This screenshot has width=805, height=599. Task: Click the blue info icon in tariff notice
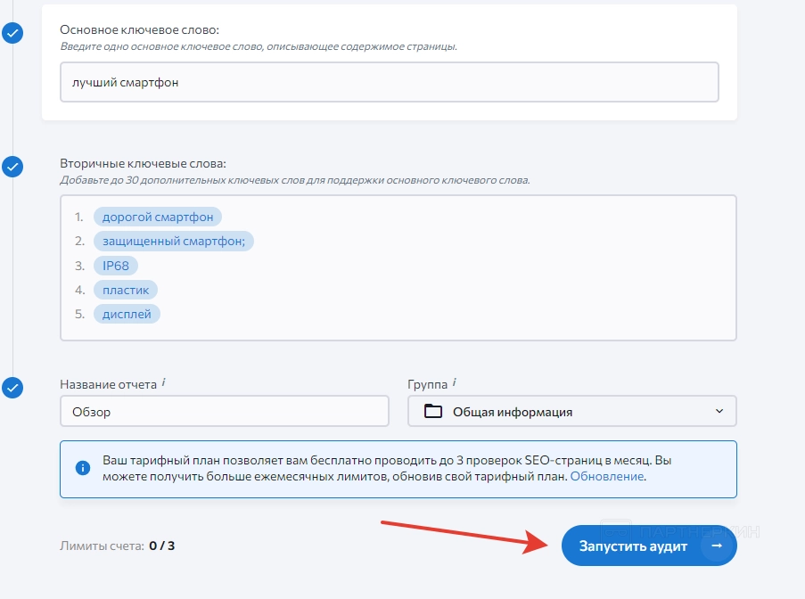pyautogui.click(x=83, y=468)
